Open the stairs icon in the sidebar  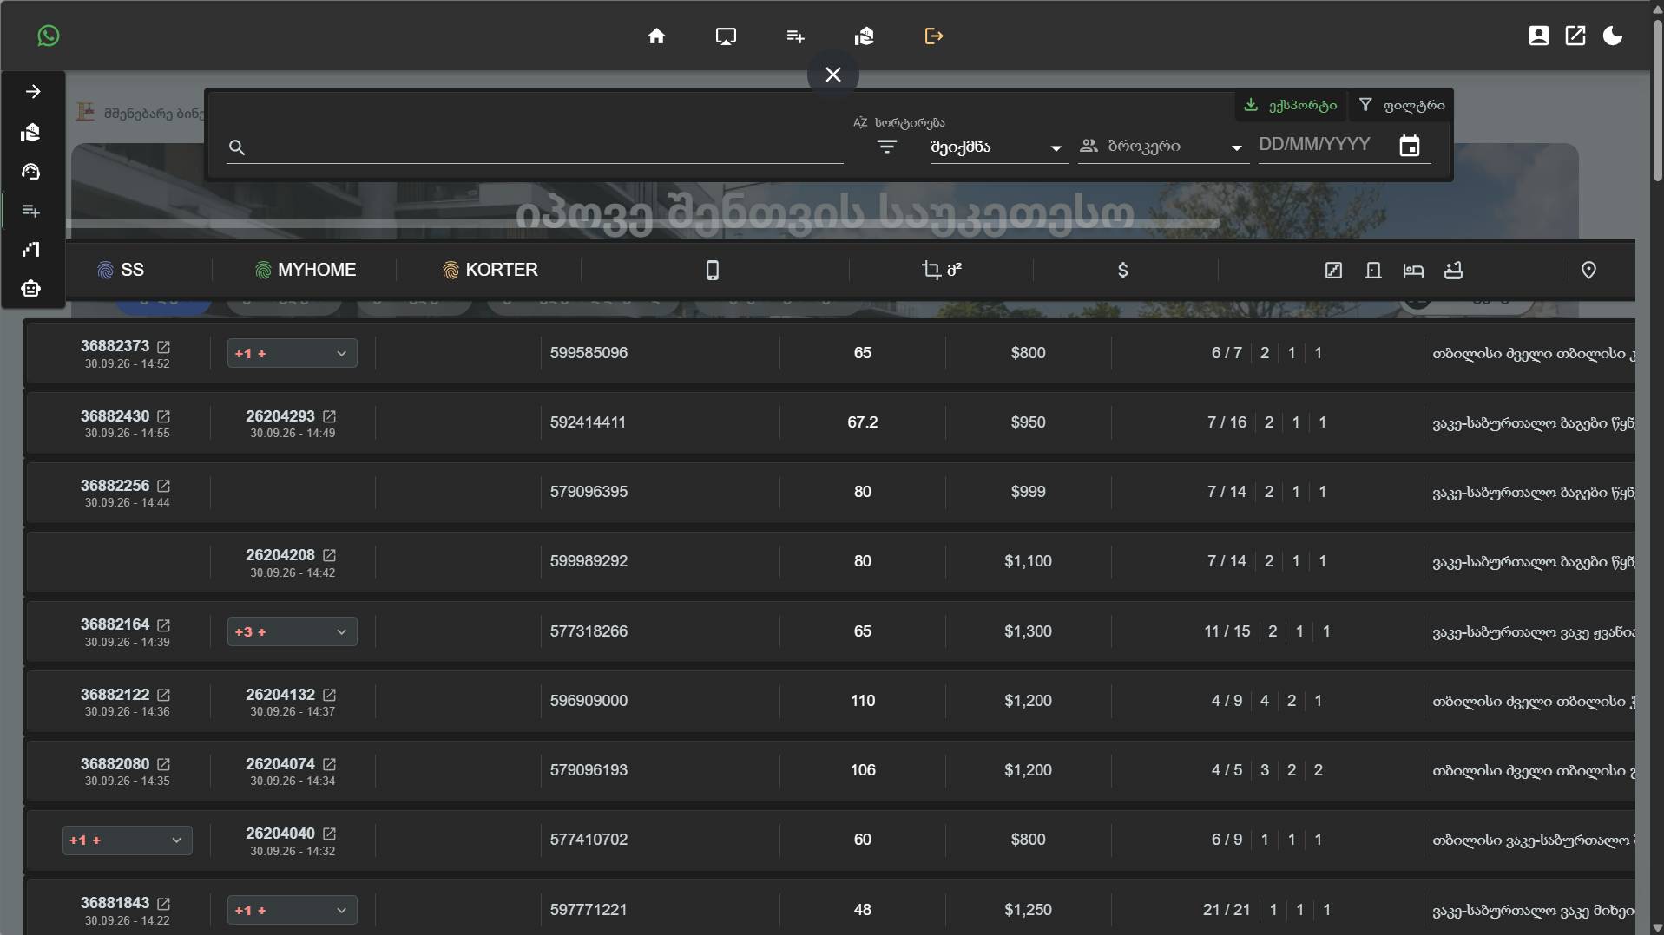point(31,250)
